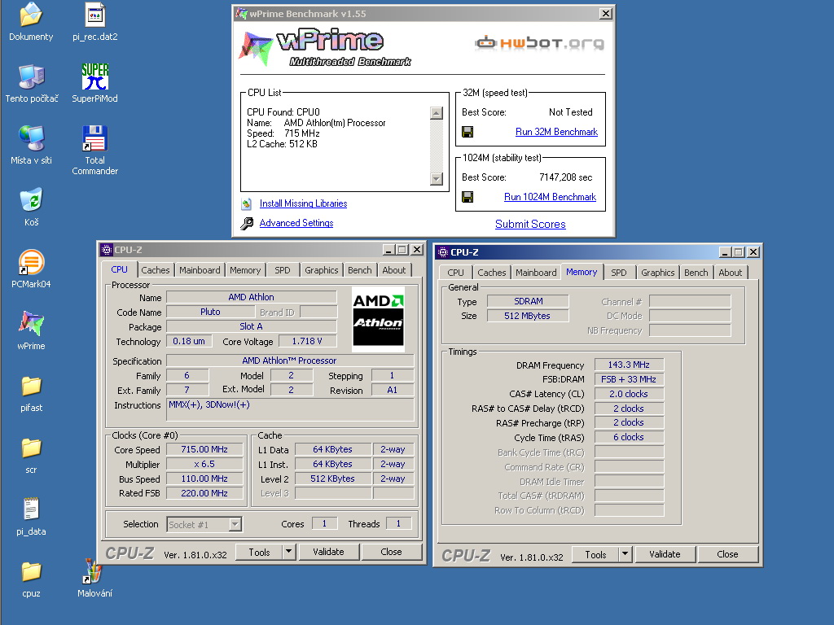Open the Bench tab in right CPU-Z
834x625 pixels.
(x=696, y=273)
